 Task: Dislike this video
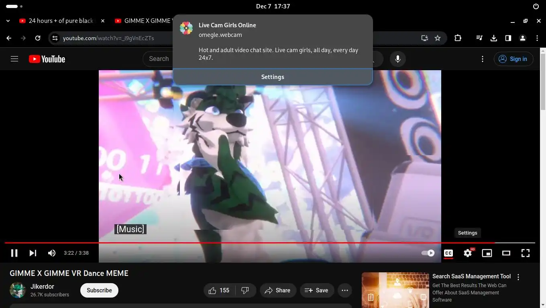click(245, 290)
